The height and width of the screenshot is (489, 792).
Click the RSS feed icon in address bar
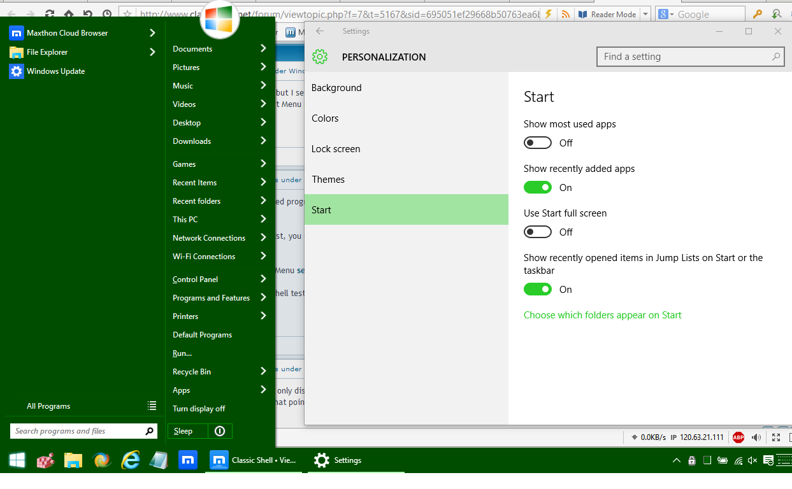pyautogui.click(x=565, y=14)
